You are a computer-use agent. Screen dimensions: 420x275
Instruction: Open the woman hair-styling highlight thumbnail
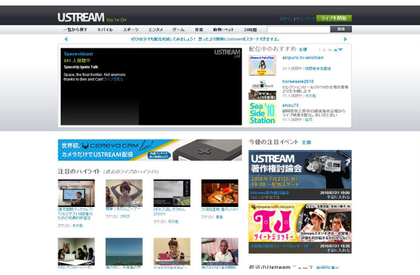pos(124,193)
